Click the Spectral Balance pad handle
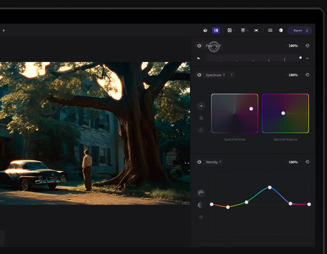This screenshot has width=327, height=254. click(283, 113)
